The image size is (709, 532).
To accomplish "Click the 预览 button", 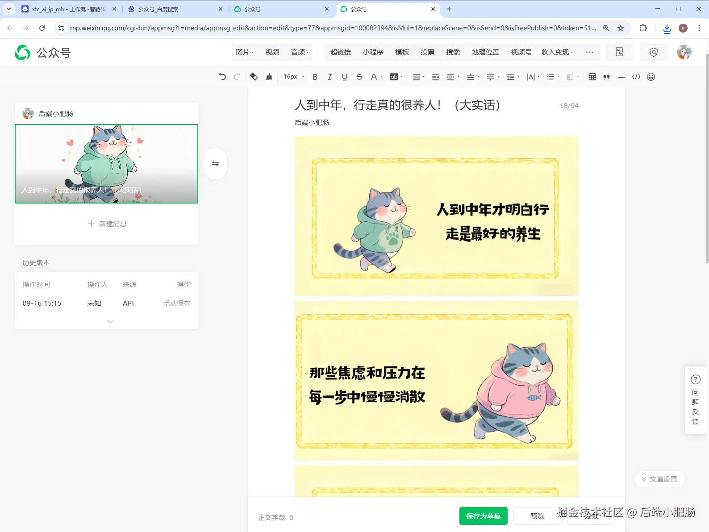I will coord(538,516).
